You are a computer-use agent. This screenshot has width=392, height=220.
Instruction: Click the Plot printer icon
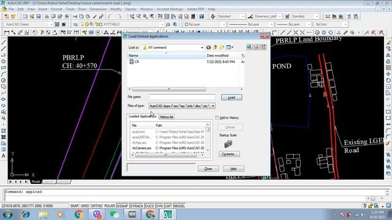[x=47, y=16]
